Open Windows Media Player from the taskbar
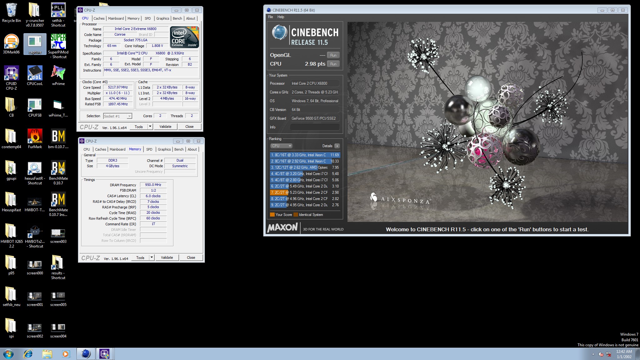This screenshot has height=360, width=640. tap(66, 354)
